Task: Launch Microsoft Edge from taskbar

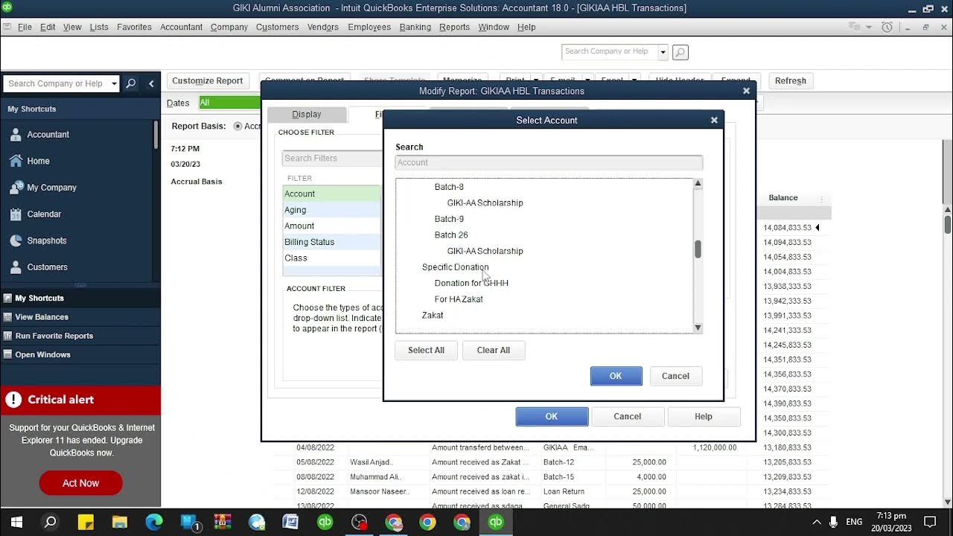Action: pos(153,522)
